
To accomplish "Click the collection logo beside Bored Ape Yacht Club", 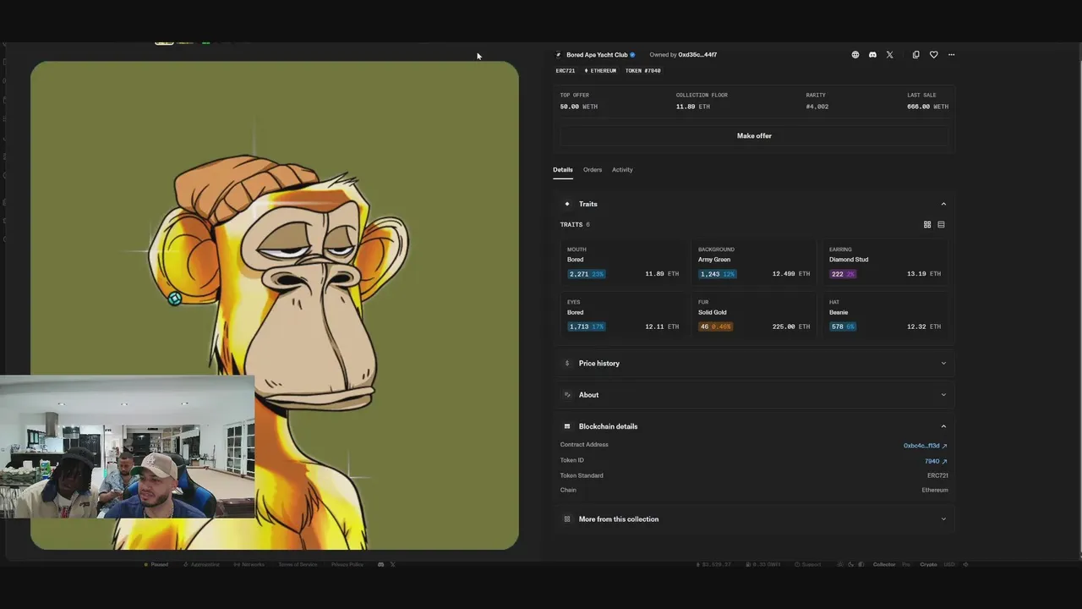I will [x=558, y=55].
